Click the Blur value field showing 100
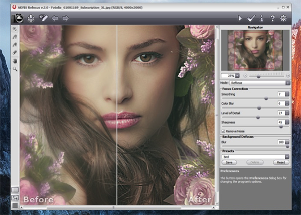This screenshot has width=301, height=215. coord(281,142)
